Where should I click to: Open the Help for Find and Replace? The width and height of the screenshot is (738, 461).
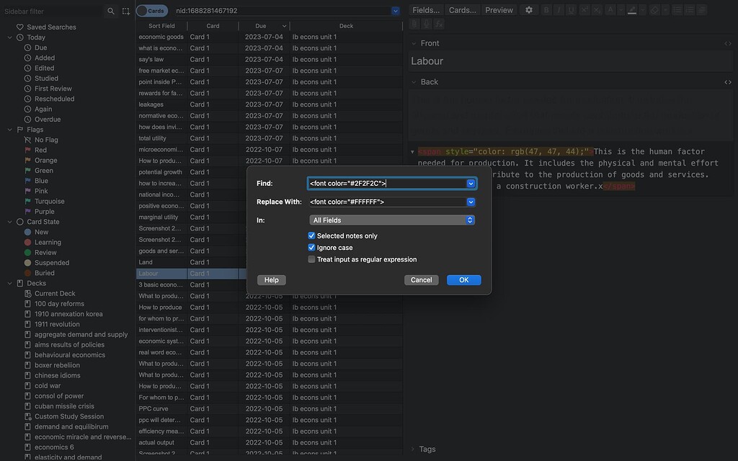click(272, 279)
